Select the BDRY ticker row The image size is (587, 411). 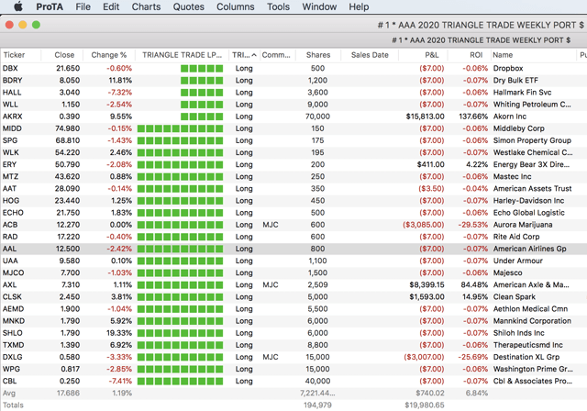(293, 81)
